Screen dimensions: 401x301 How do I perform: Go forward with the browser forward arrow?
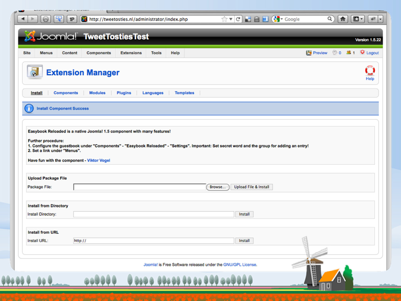pyautogui.click(x=33, y=19)
